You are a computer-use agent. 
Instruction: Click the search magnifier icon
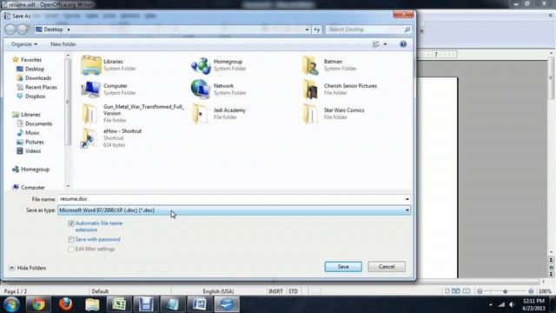click(407, 30)
